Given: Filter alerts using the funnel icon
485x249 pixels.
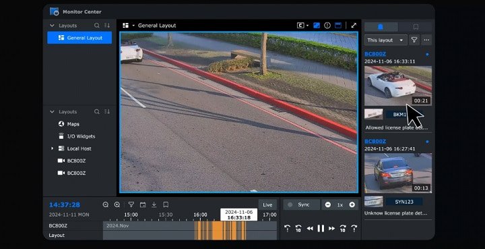Looking at the screenshot, I should pos(414,40).
